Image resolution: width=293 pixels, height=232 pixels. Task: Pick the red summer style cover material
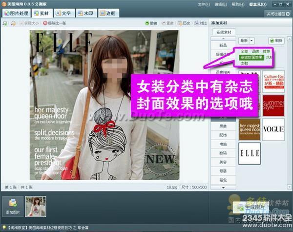pos(273,105)
